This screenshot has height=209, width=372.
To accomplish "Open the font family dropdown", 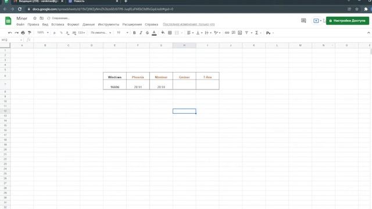I will pyautogui.click(x=101, y=33).
